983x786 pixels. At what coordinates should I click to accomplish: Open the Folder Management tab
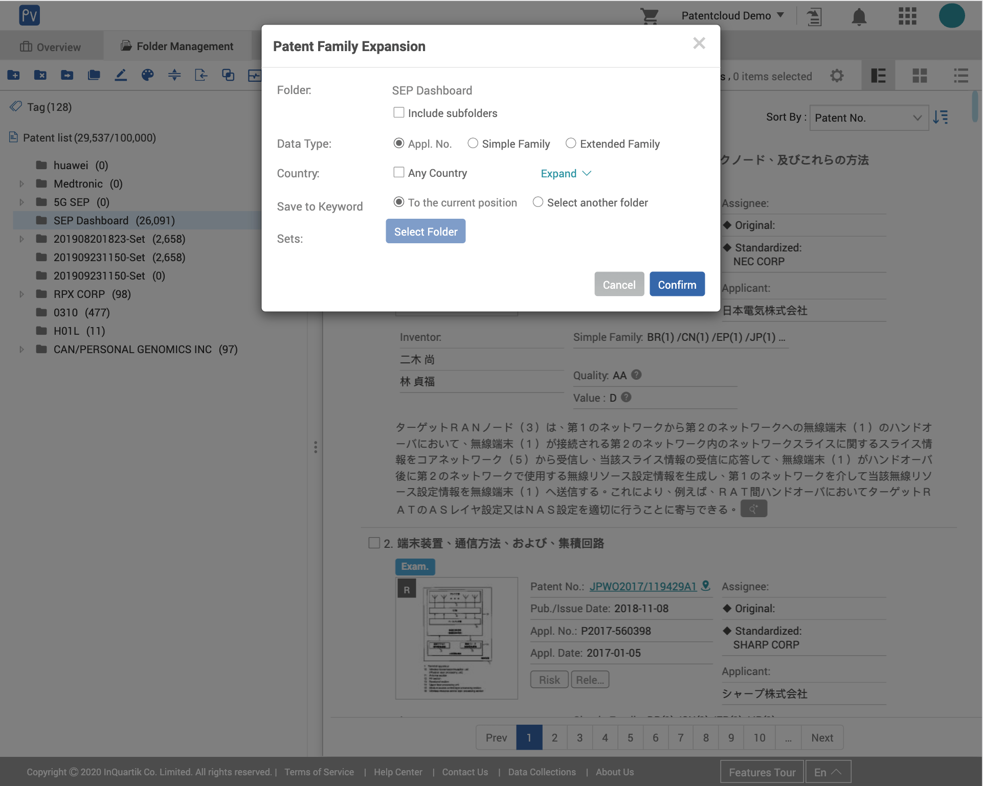[177, 47]
